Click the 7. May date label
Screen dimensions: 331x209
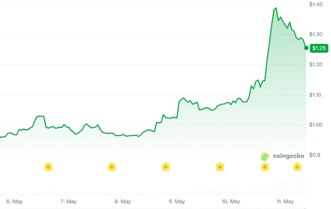pyautogui.click(x=68, y=202)
